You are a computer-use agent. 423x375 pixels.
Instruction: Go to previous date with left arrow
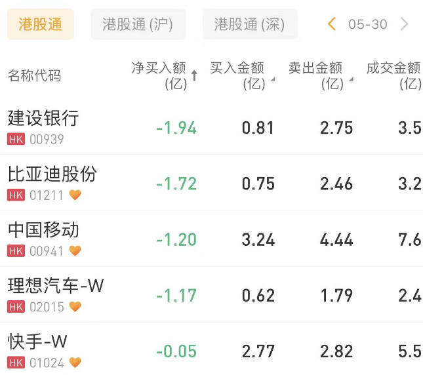tap(332, 24)
